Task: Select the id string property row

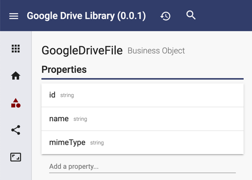Action: [x=143, y=95]
